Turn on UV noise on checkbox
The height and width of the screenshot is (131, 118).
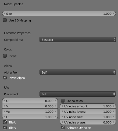point(63,101)
